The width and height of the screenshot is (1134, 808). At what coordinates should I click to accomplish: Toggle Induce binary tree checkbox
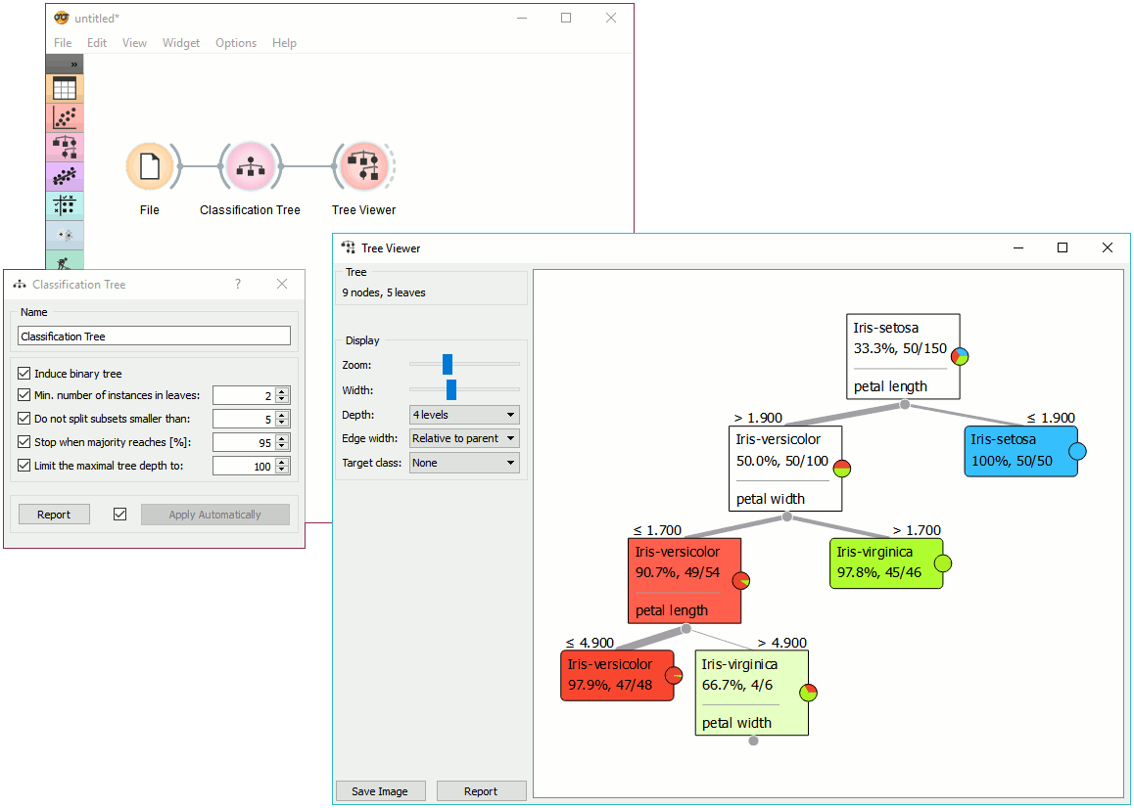tap(24, 374)
